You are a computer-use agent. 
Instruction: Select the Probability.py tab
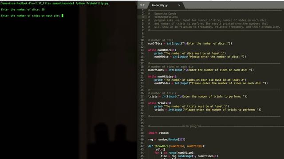coord(160,5)
